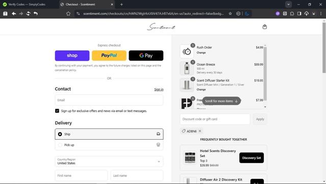The image size is (326, 184).
Task: Click the Ocean Breeze $89.99 price
Action: coord(259,65)
